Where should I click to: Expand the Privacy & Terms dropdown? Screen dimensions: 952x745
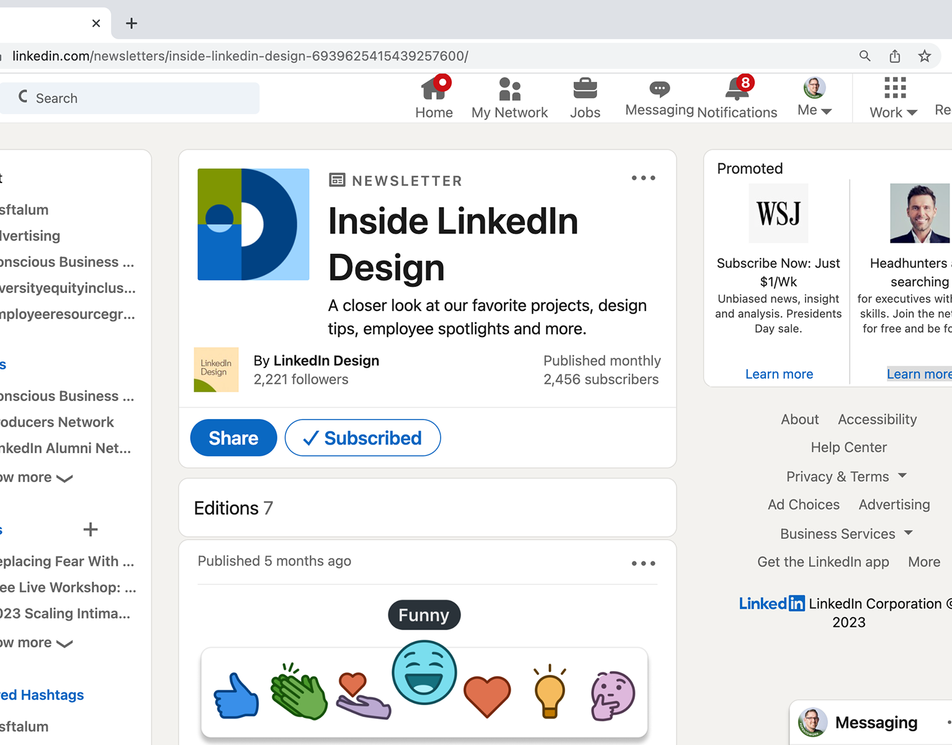[x=846, y=477]
